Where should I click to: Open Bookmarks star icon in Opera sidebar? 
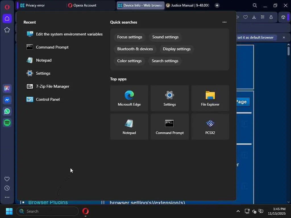(7, 30)
